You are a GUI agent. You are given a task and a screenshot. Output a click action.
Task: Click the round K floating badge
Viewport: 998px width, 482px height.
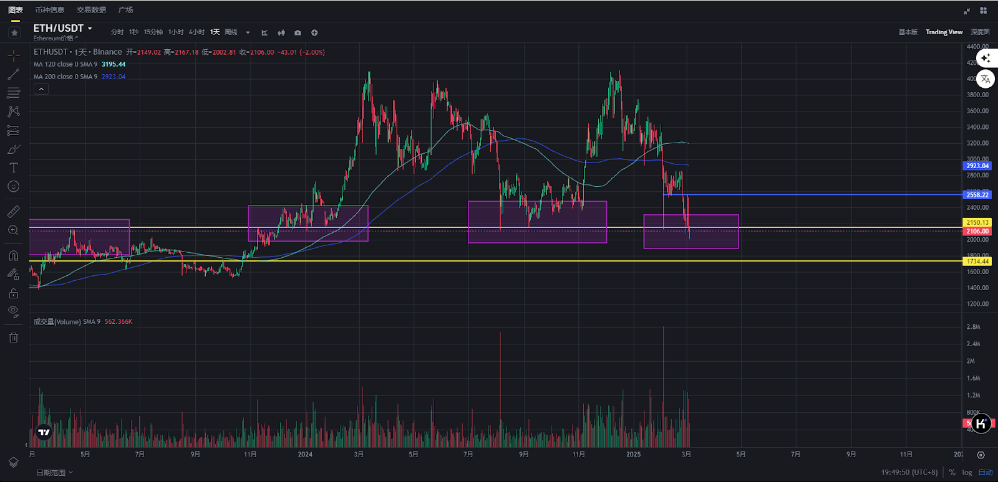tap(981, 423)
